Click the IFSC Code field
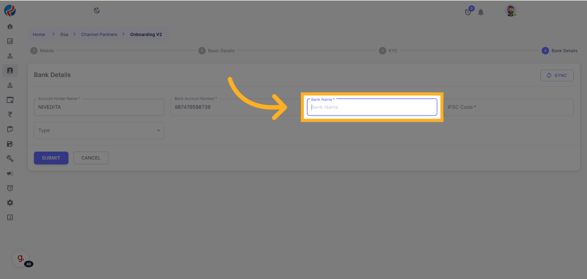587x279 pixels. [509, 107]
